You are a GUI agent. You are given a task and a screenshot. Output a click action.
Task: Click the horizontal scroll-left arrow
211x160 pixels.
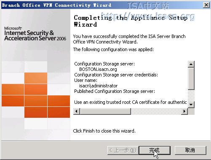77,111
